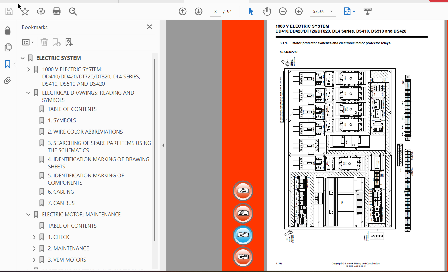
Task: Open the zoom percentage dropdown
Action: click(x=332, y=12)
